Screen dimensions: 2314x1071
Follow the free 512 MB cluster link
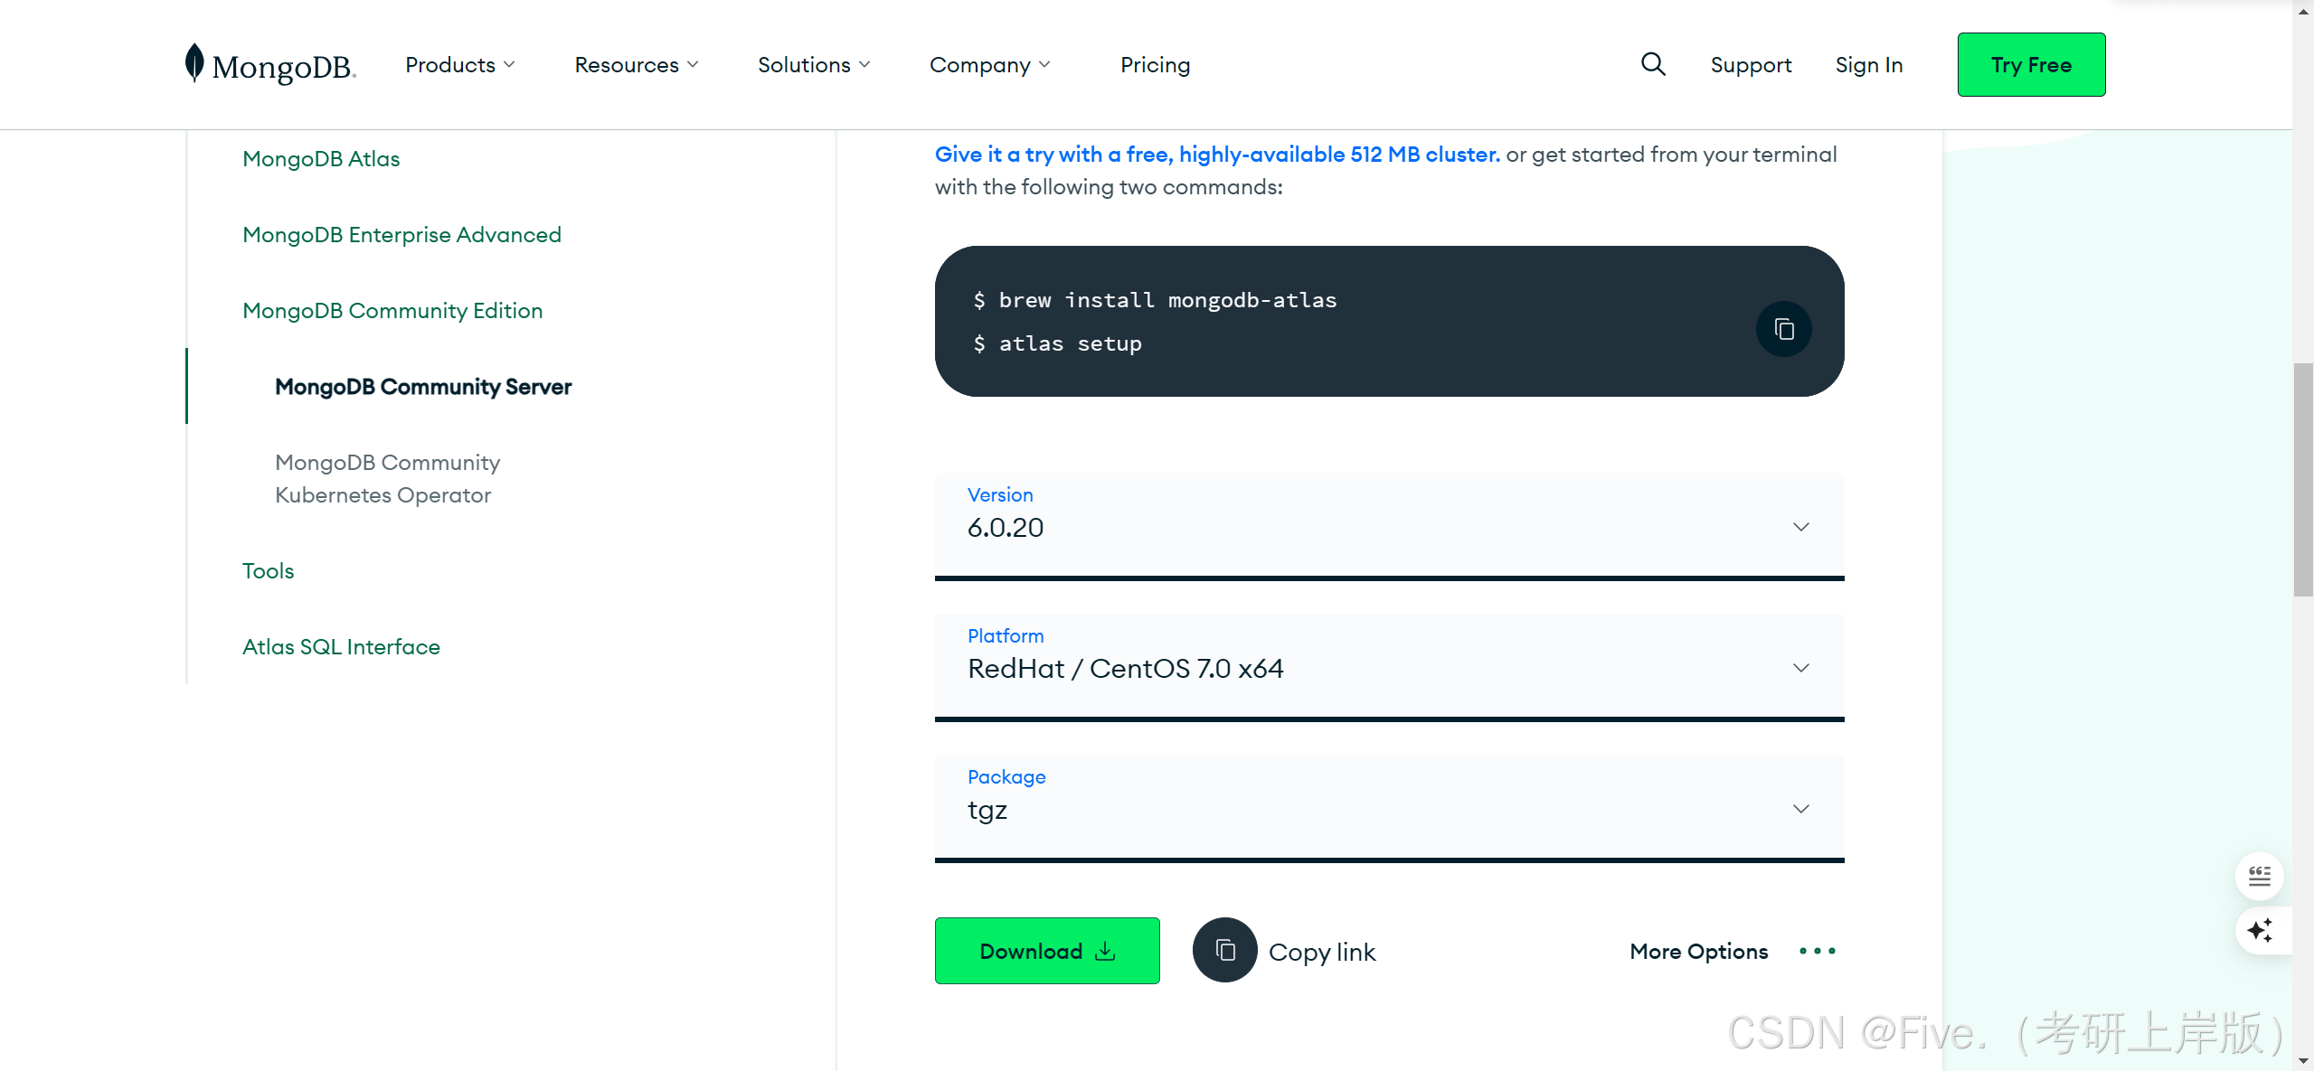click(x=1216, y=155)
